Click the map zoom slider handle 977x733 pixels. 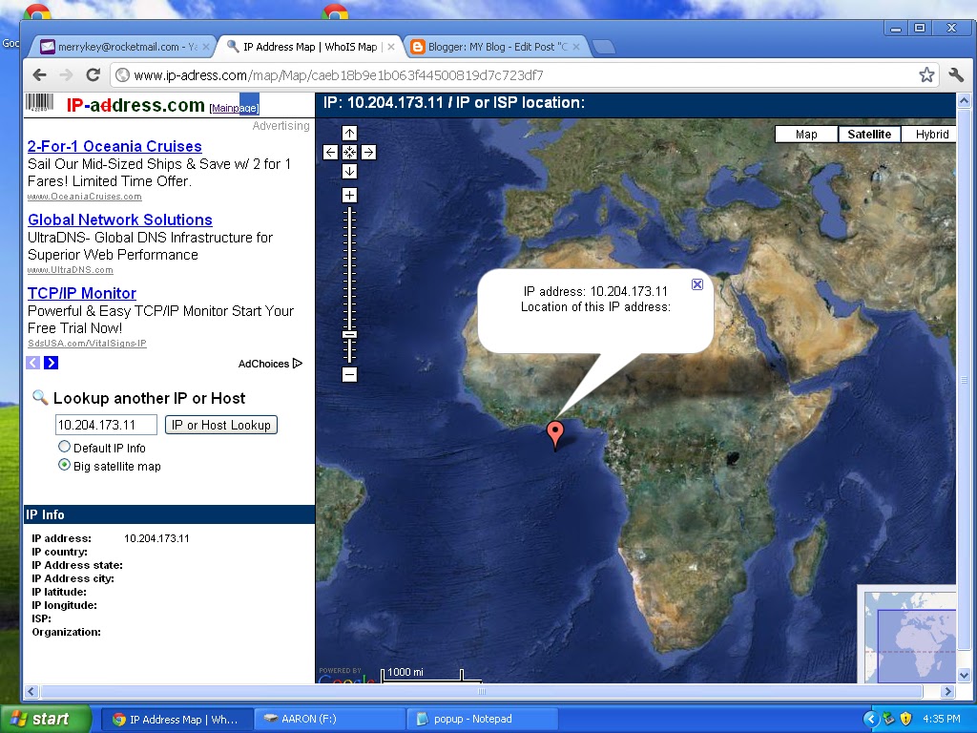(x=349, y=335)
